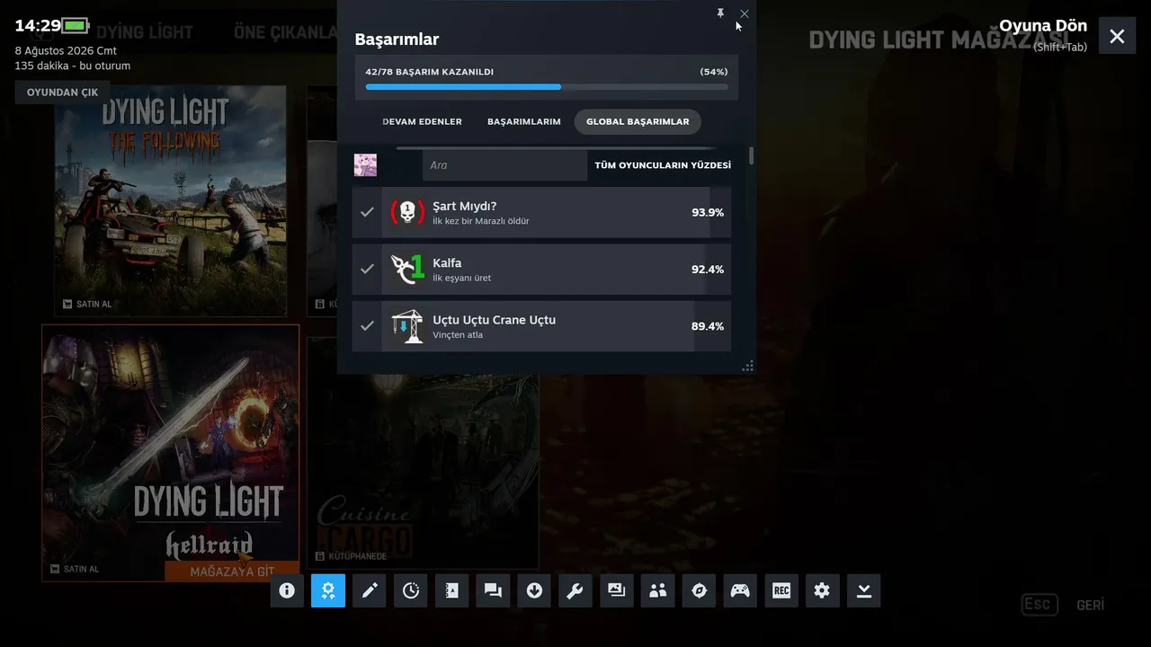Open overlay settings gear icon
Screen dimensions: 1151x647
(823, 590)
